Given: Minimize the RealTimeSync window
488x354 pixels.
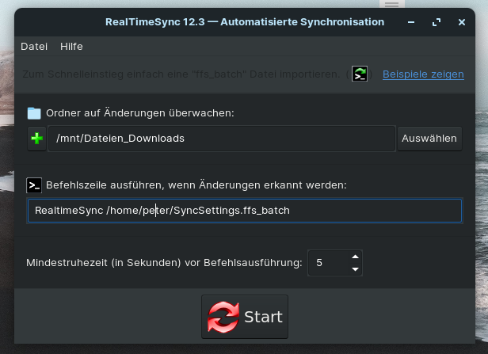Looking at the screenshot, I should [411, 22].
